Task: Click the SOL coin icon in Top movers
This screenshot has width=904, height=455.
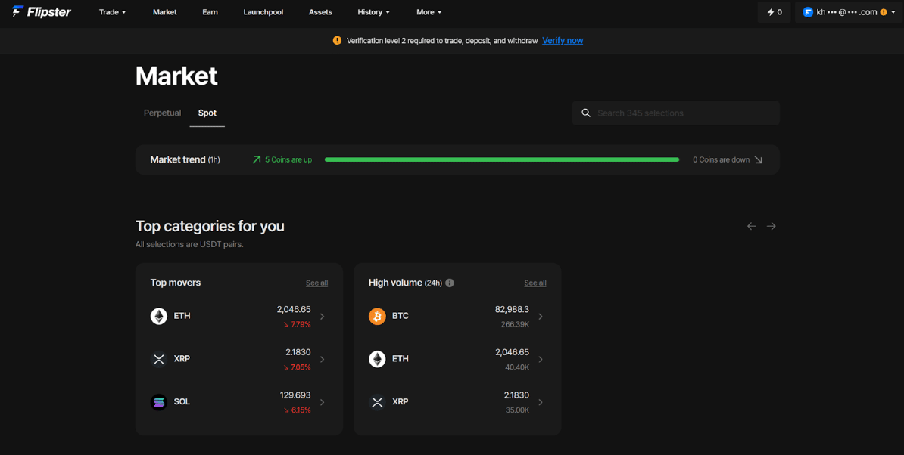Action: pos(158,402)
